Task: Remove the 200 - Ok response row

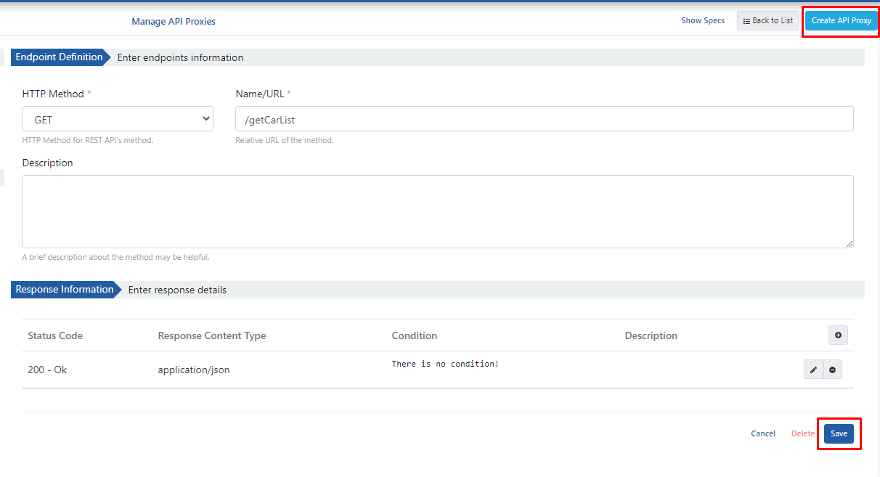Action: pyautogui.click(x=832, y=370)
